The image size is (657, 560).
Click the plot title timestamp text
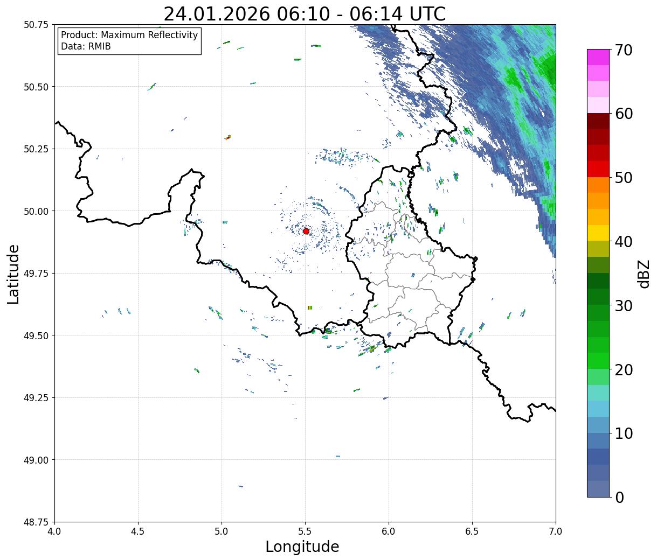(305, 13)
